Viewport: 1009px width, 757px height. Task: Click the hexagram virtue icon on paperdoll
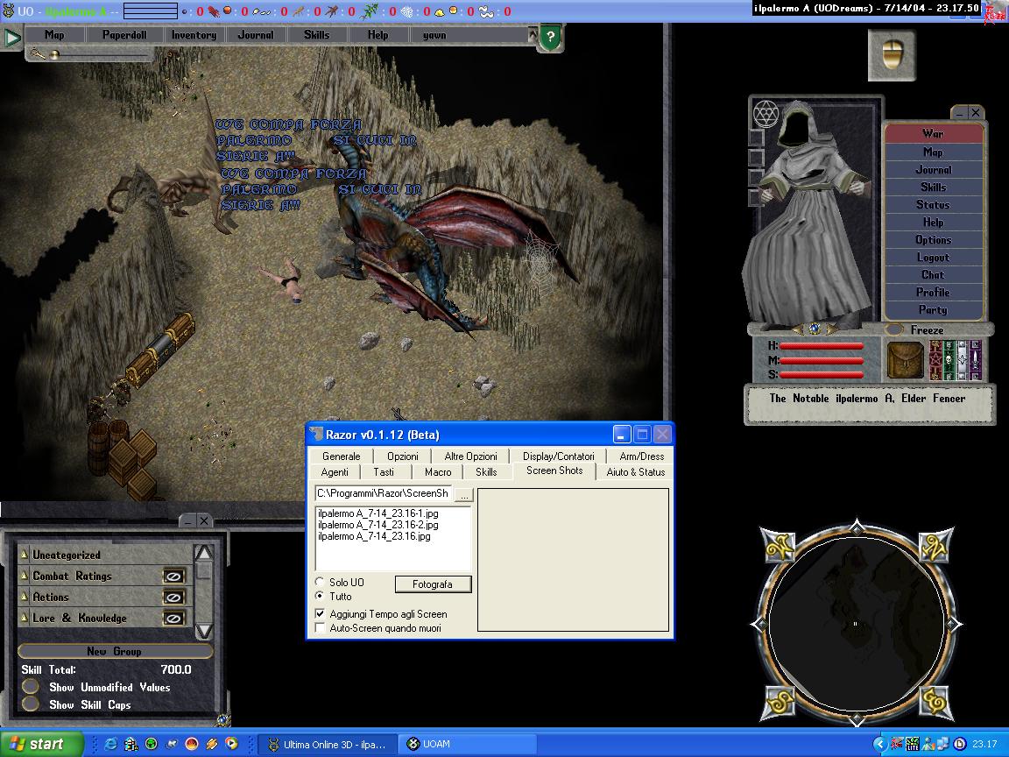[x=766, y=114]
